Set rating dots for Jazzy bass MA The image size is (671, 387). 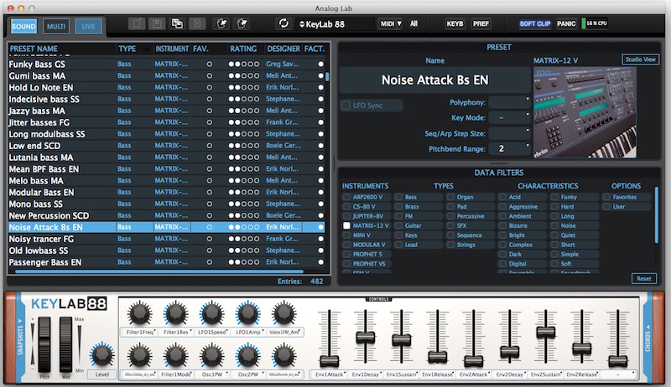pos(243,111)
